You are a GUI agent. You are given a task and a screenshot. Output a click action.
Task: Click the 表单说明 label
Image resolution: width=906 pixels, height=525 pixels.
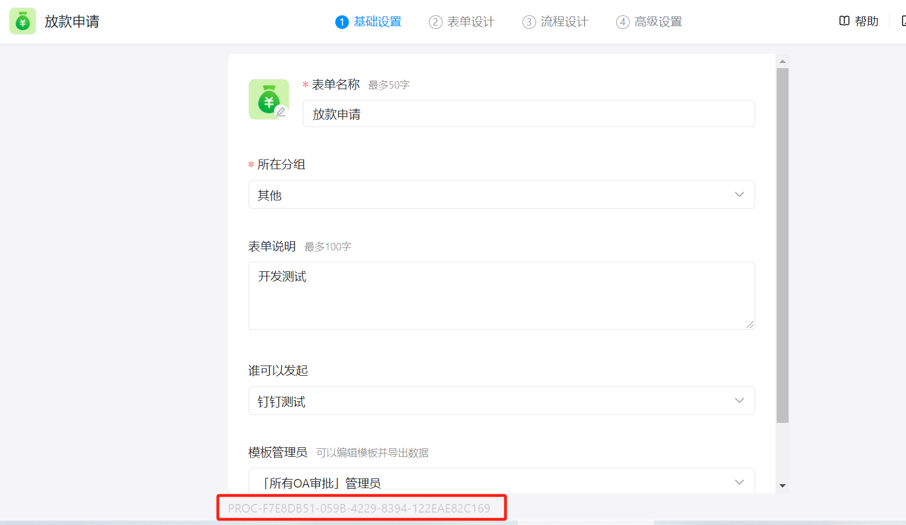(x=272, y=246)
